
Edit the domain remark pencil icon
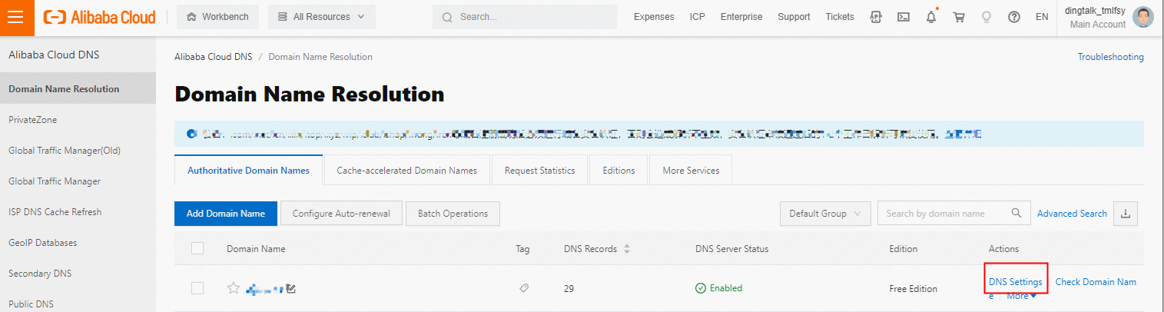pyautogui.click(x=291, y=289)
